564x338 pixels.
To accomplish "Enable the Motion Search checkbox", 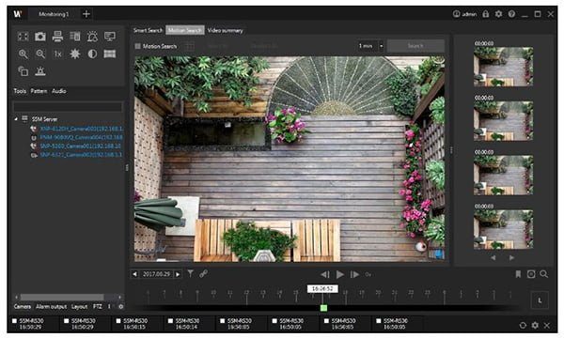I will [x=137, y=46].
